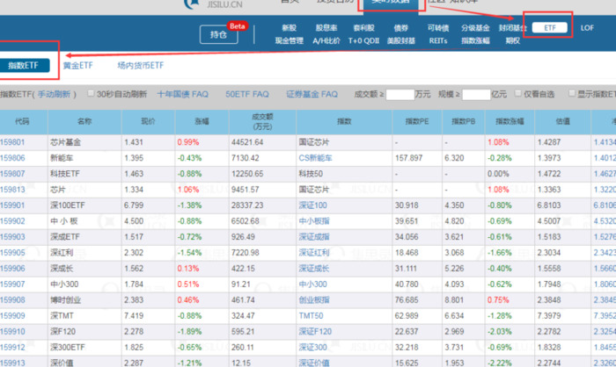
Task: Open the 证券基金 FAQ link
Action: (x=312, y=94)
